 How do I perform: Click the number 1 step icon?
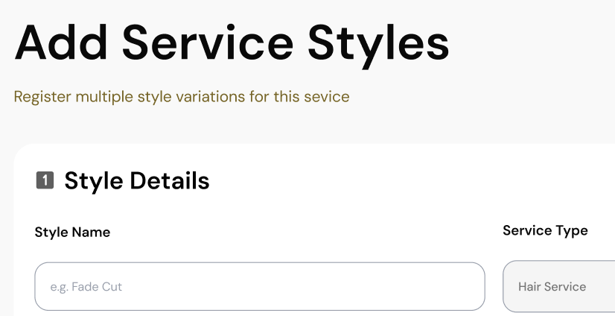[45, 180]
